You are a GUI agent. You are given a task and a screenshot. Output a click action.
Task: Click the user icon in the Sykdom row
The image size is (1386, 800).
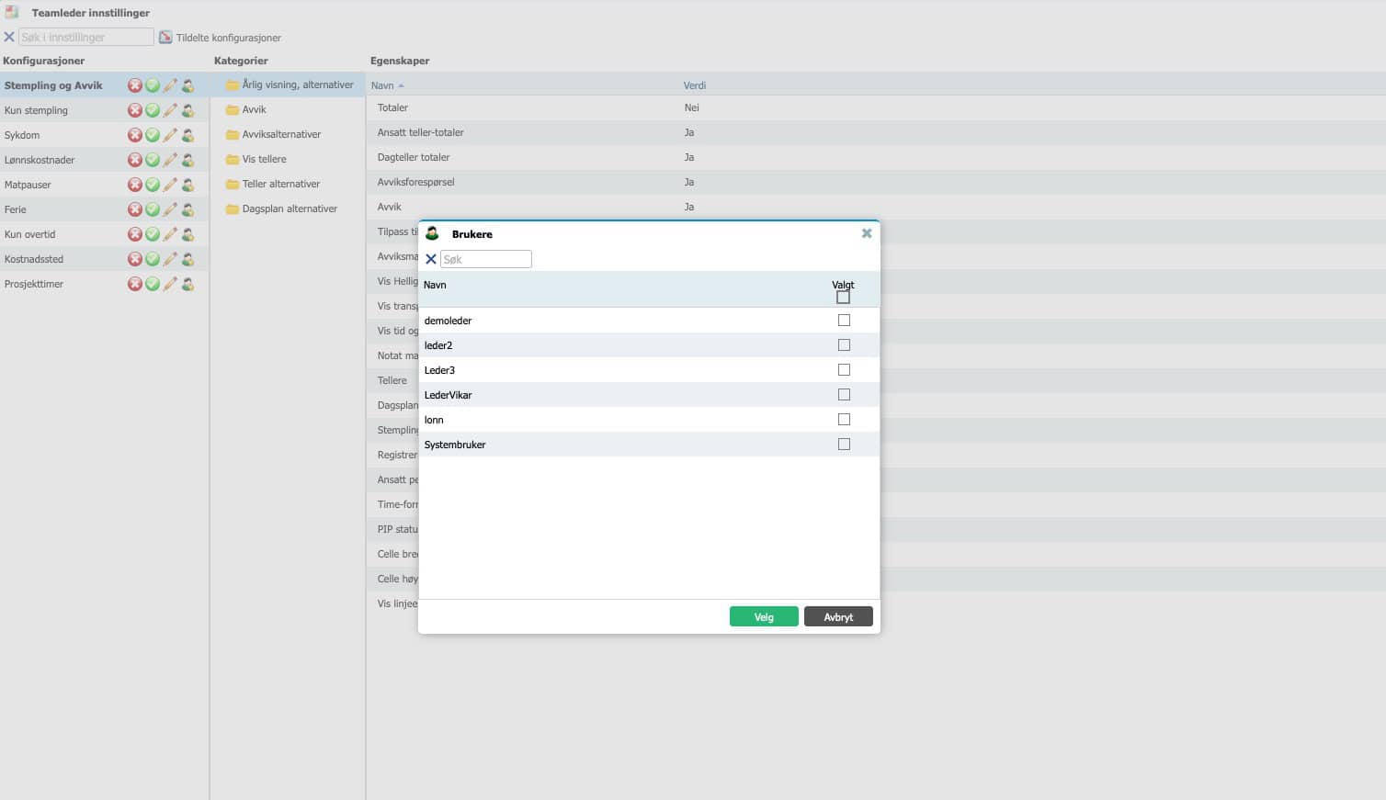coord(187,135)
